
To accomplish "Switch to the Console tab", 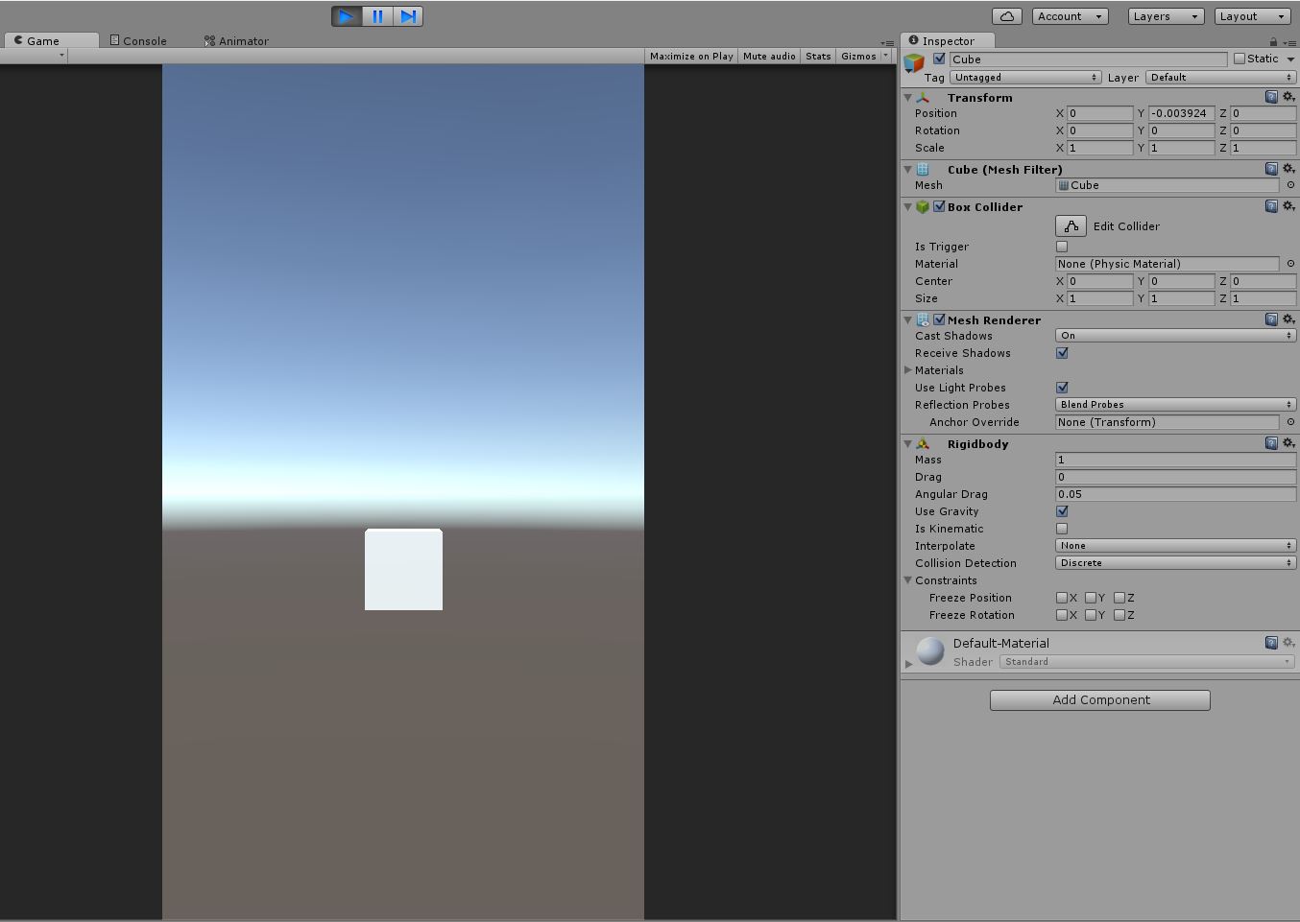I will [138, 40].
